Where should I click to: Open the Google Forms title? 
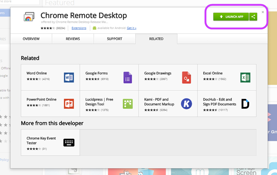tap(97, 73)
